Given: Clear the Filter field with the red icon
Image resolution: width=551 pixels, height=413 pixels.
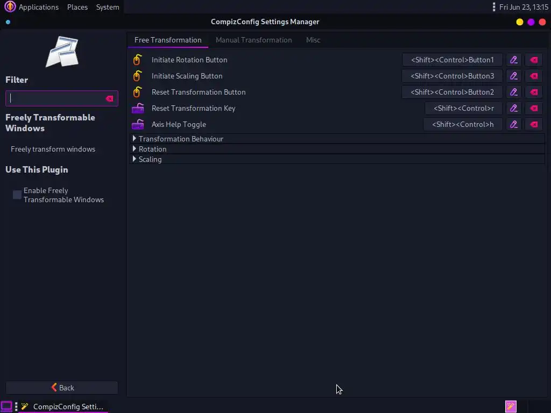Looking at the screenshot, I should pos(110,99).
